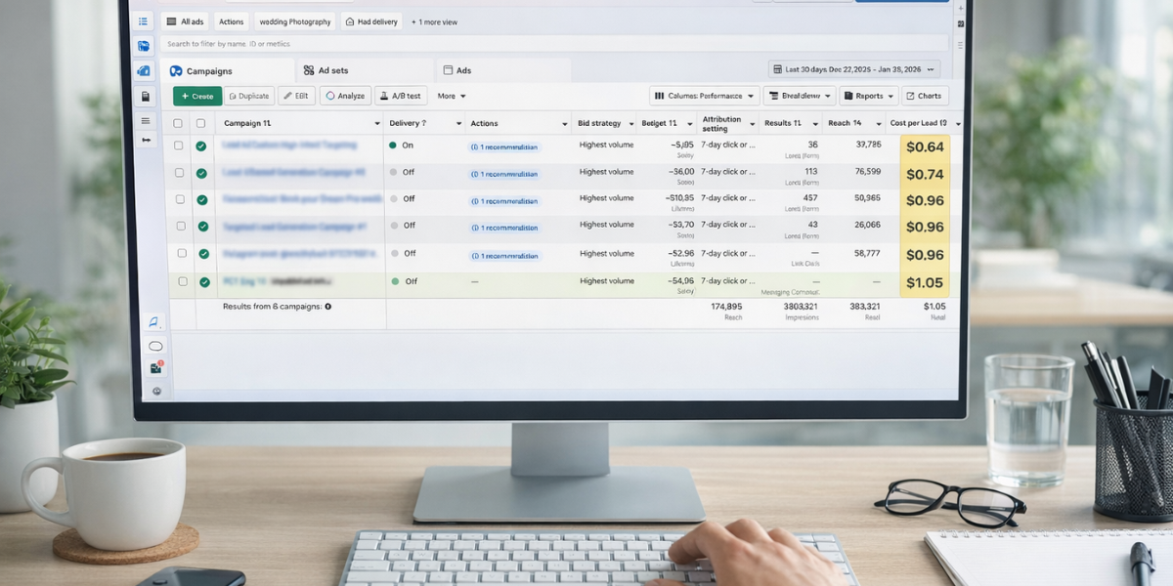
Task: Open the A/B test flask button
Action: pyautogui.click(x=400, y=96)
